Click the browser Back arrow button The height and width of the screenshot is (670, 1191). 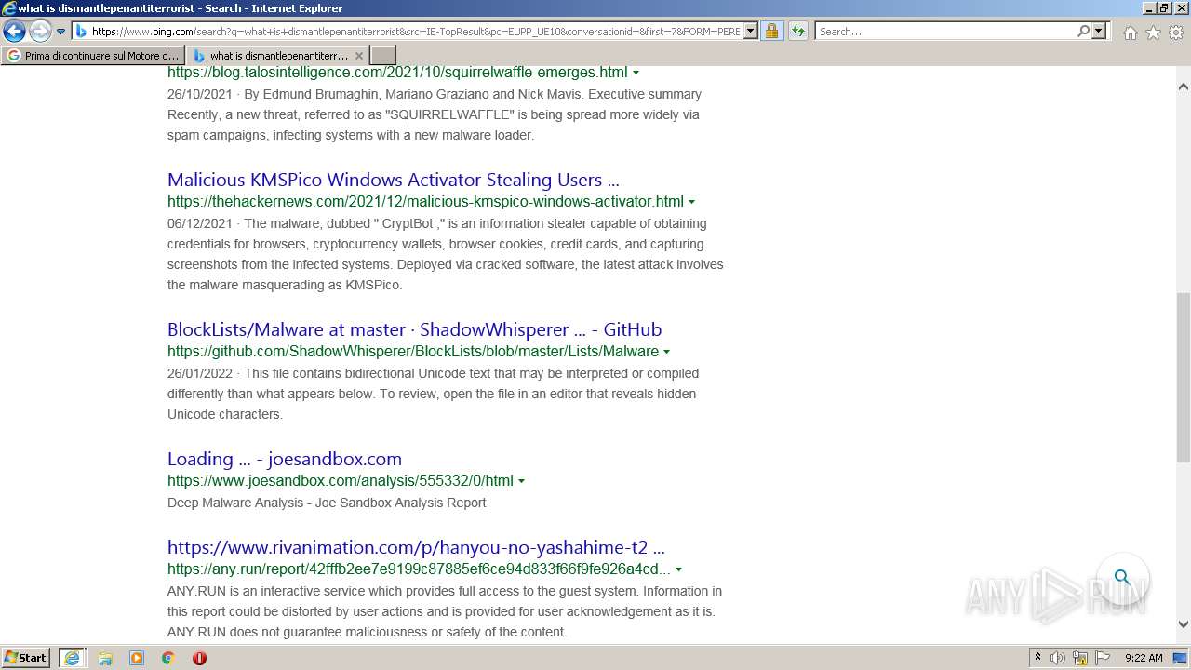[14, 32]
